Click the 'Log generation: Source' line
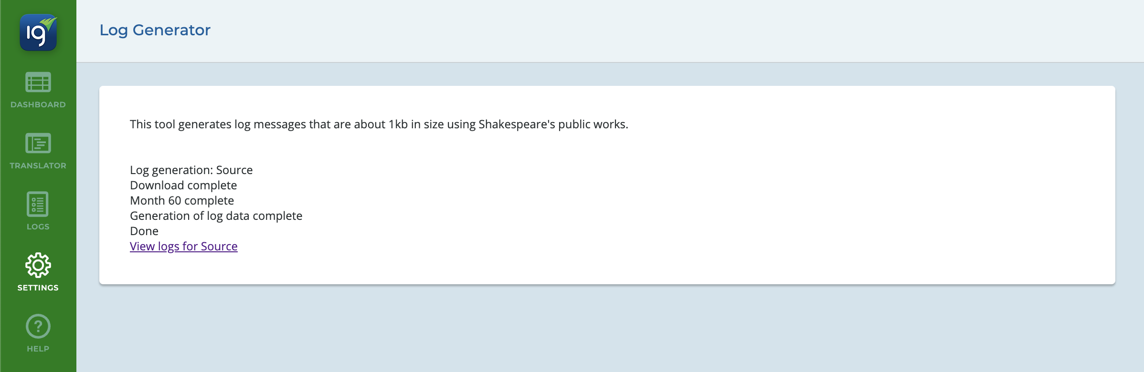1144x372 pixels. [x=191, y=170]
